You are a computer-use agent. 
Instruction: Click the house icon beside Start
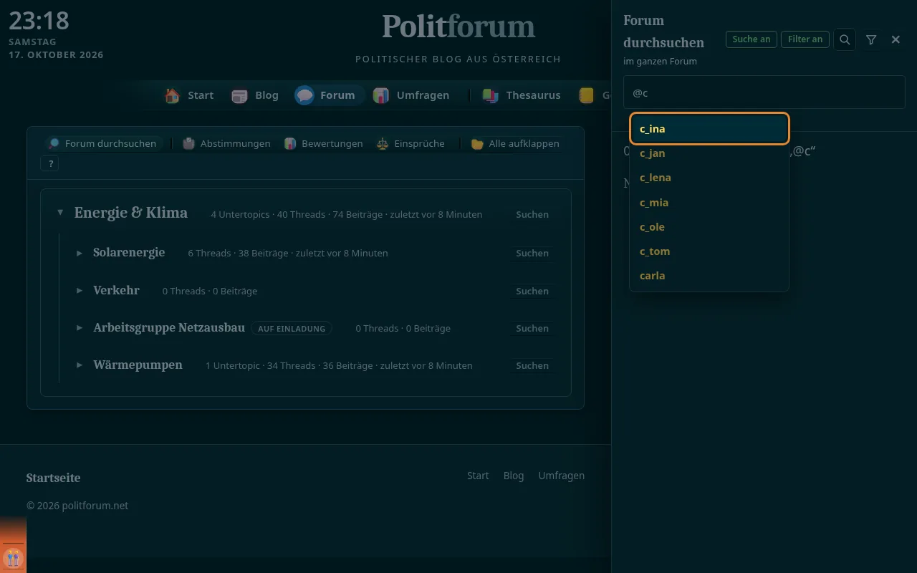[172, 95]
